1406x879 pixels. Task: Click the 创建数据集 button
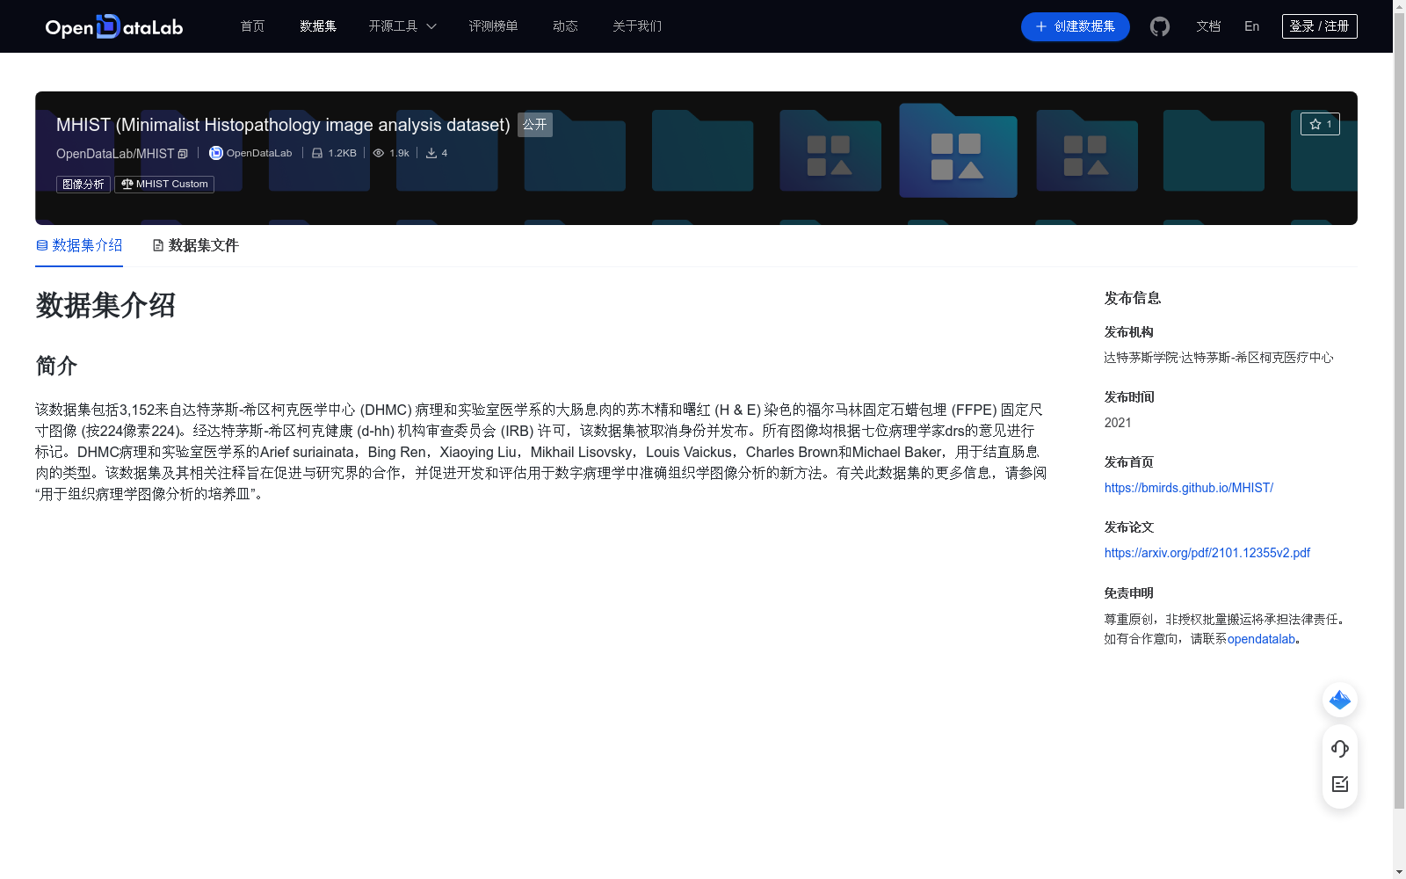pyautogui.click(x=1076, y=26)
